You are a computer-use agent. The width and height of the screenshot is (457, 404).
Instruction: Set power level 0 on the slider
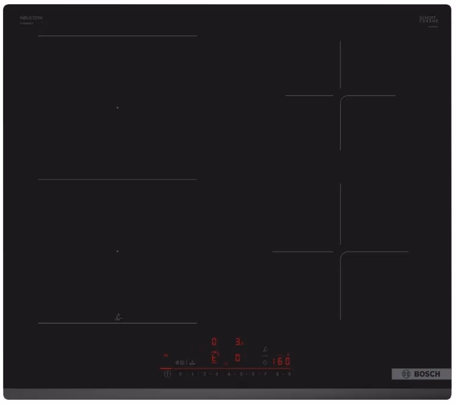click(180, 374)
